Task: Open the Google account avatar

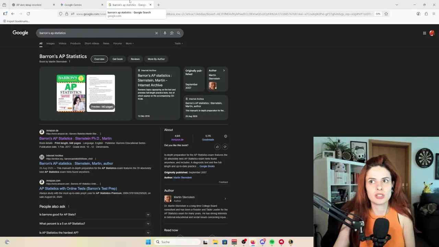Action: (x=432, y=33)
